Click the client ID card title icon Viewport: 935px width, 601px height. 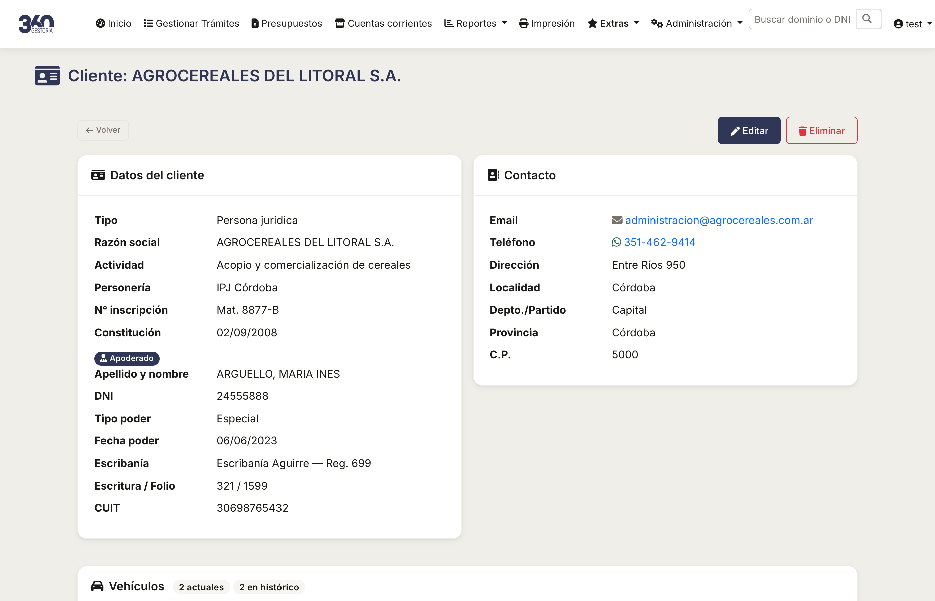coord(47,76)
